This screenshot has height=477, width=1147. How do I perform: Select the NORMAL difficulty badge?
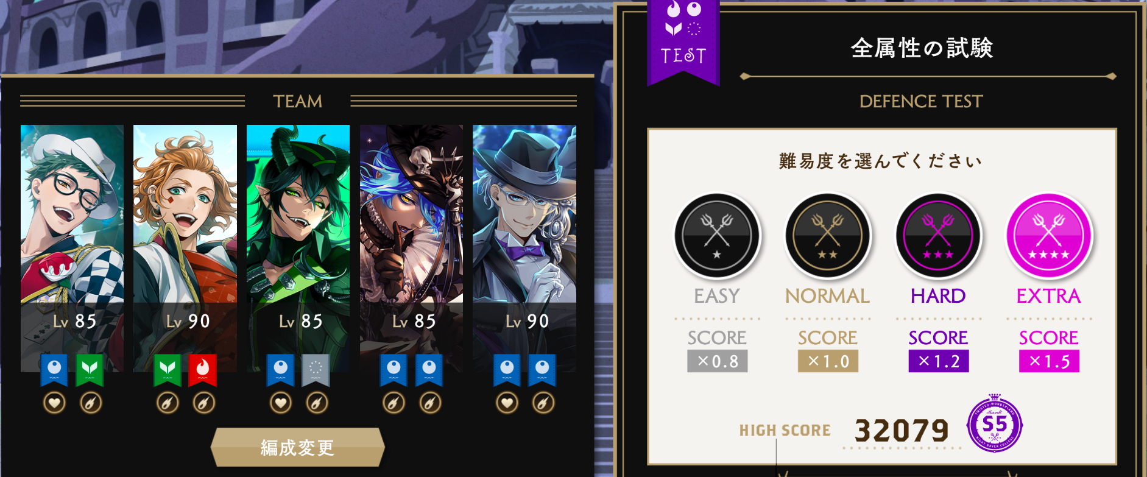pyautogui.click(x=828, y=236)
